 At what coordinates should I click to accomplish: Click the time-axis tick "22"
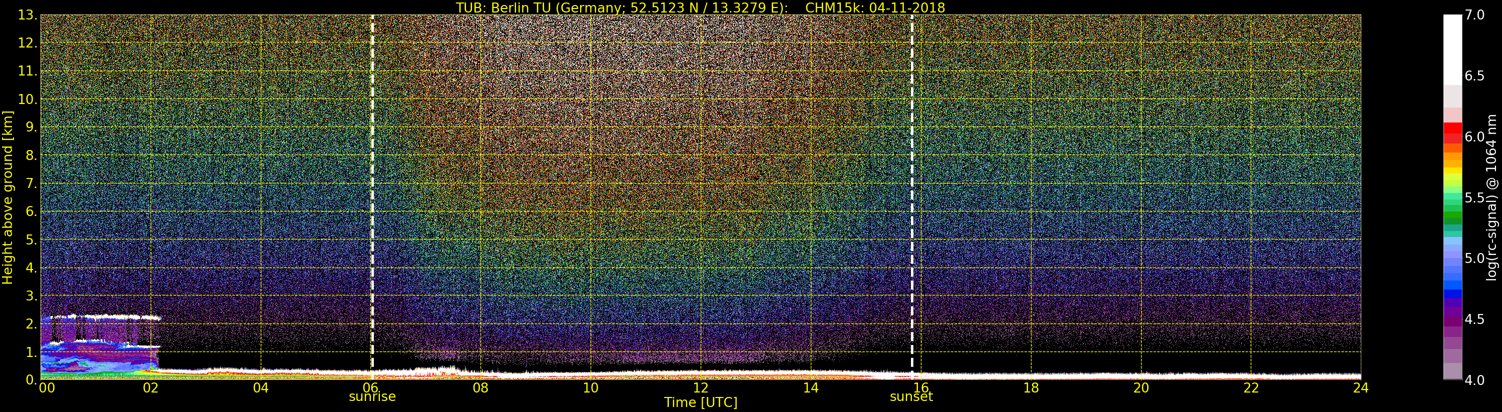(1251, 387)
